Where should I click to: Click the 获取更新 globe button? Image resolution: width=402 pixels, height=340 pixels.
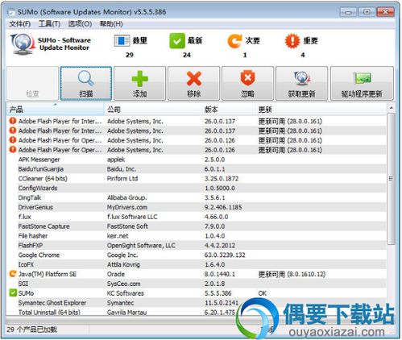pyautogui.click(x=302, y=84)
